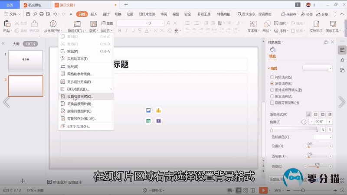Insert a picture using the placeholder image icon
The image size is (347, 195).
pos(148,110)
